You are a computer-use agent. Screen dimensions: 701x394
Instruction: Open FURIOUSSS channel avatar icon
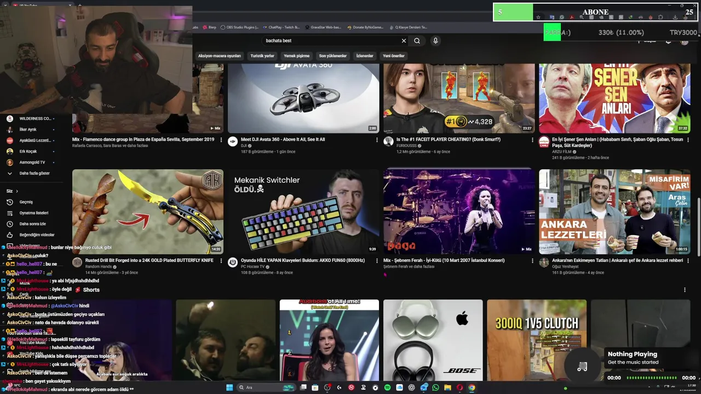pyautogui.click(x=388, y=141)
